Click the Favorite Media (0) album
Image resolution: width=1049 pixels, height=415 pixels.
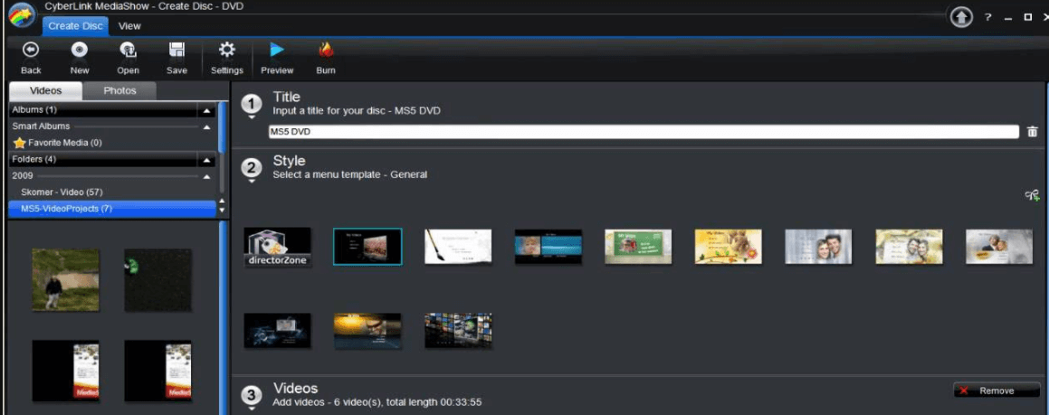pyautogui.click(x=65, y=143)
